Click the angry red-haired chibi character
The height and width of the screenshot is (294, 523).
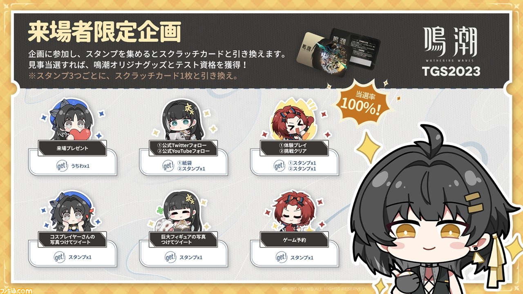pos(293,122)
